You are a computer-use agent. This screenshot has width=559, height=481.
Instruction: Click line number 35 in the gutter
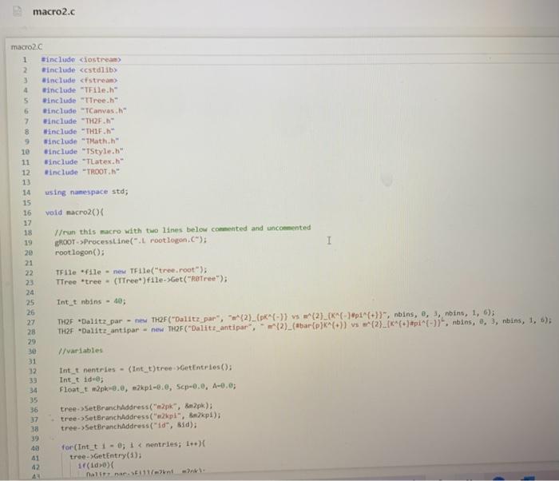point(34,400)
